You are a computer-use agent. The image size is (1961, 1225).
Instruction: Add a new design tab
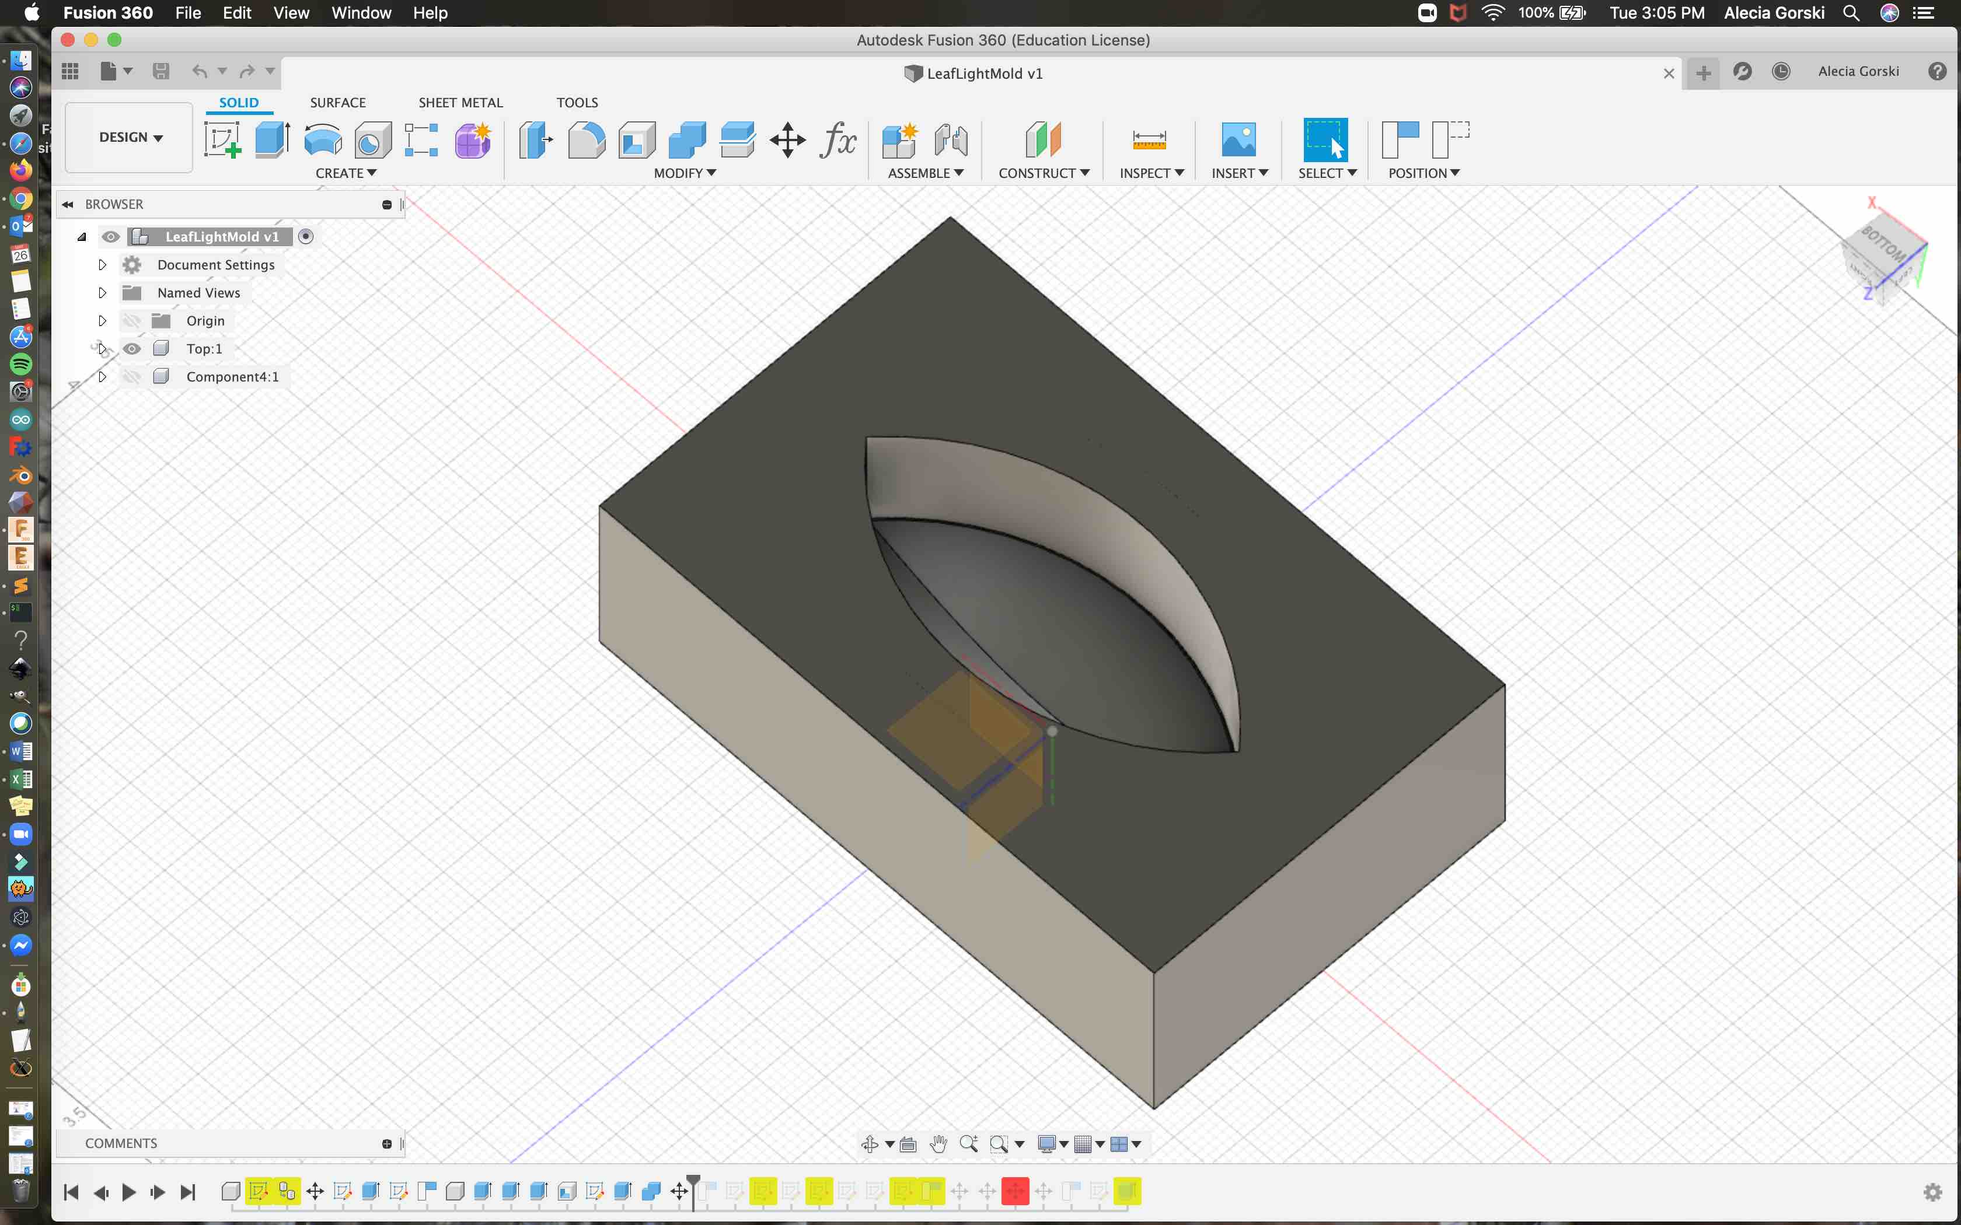pyautogui.click(x=1703, y=73)
